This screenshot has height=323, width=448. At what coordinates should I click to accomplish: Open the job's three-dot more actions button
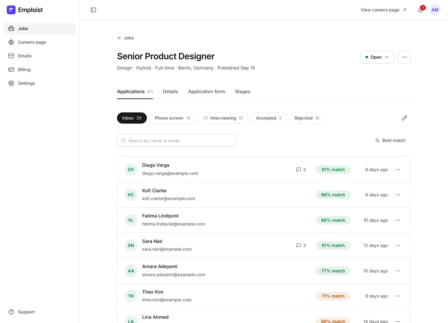click(404, 57)
